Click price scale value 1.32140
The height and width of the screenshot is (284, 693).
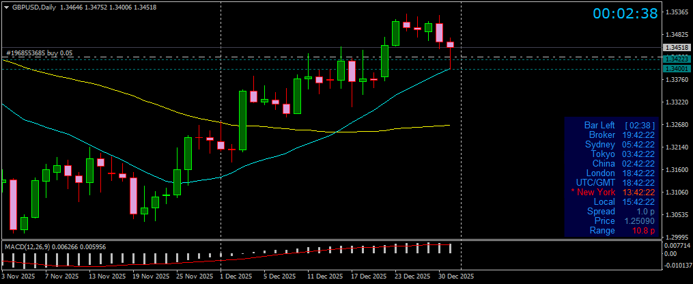pos(677,147)
